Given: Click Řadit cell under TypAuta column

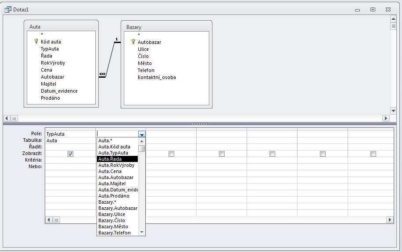Looking at the screenshot, I should [x=70, y=147].
